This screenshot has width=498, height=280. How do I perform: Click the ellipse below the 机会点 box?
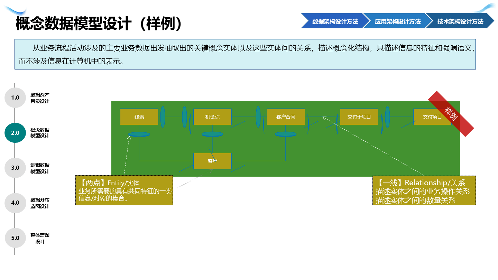click(212, 134)
